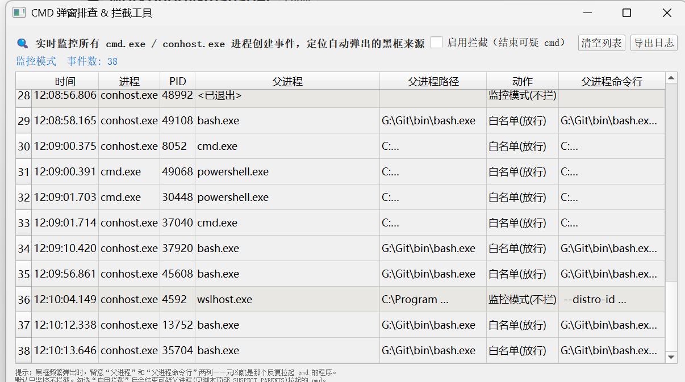Image resolution: width=685 pixels, height=382 pixels.
Task: Click the scrollbar down arrow
Action: point(671,357)
